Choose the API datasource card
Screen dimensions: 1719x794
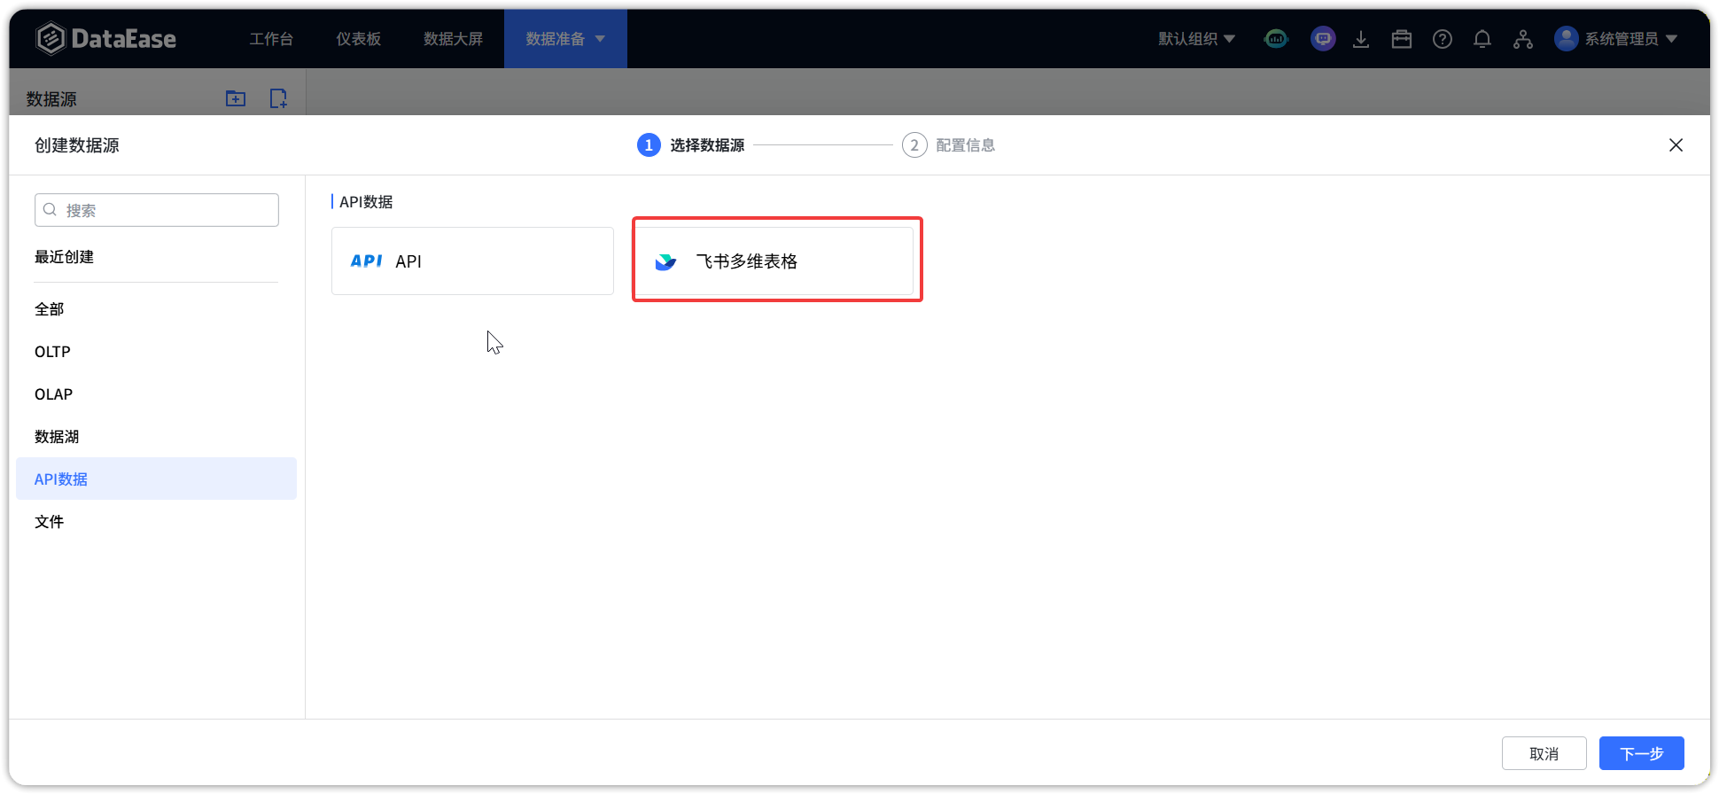(x=472, y=261)
